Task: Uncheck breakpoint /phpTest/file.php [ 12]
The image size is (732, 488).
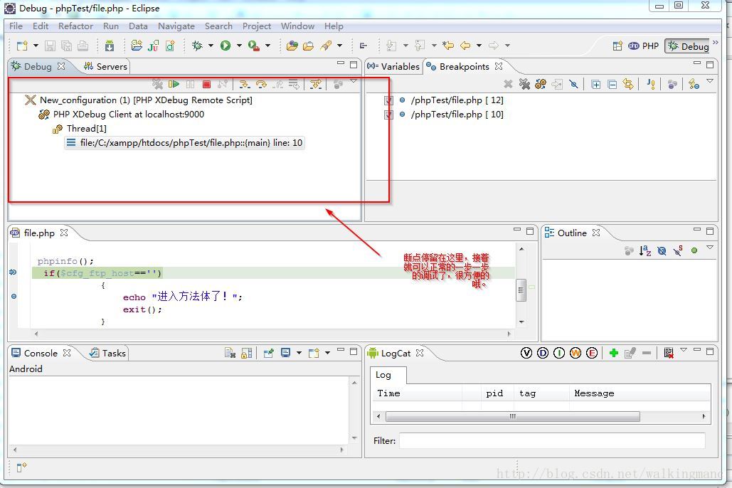Action: pyautogui.click(x=388, y=100)
